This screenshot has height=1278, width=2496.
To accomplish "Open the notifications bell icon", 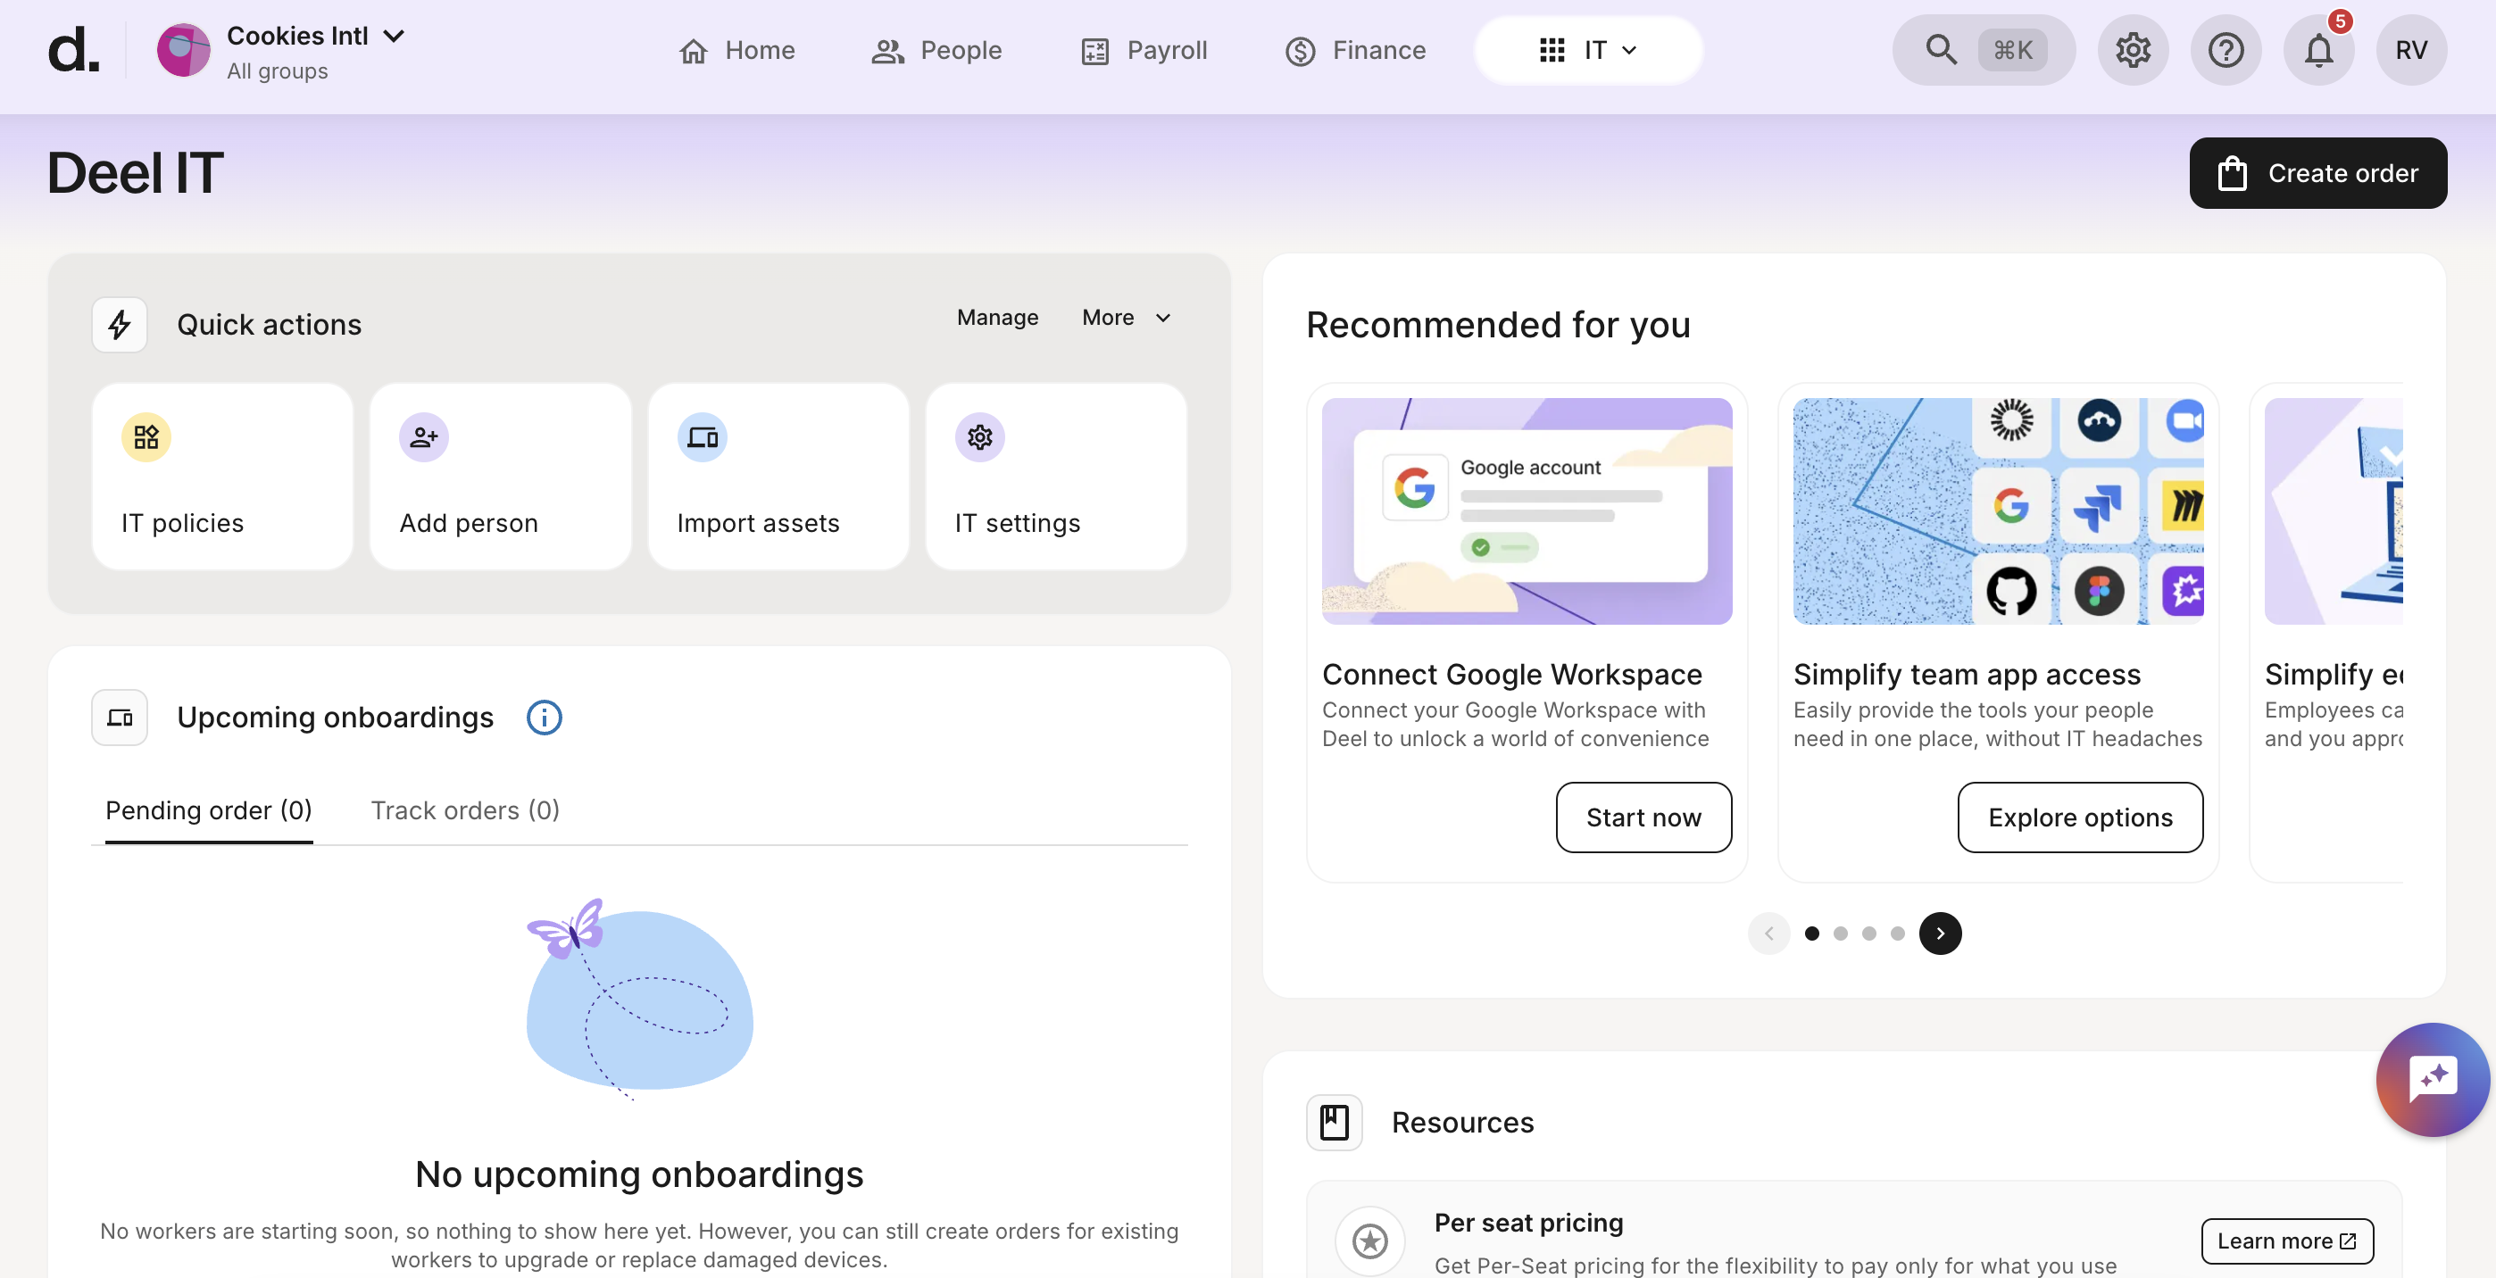I will 2317,50.
